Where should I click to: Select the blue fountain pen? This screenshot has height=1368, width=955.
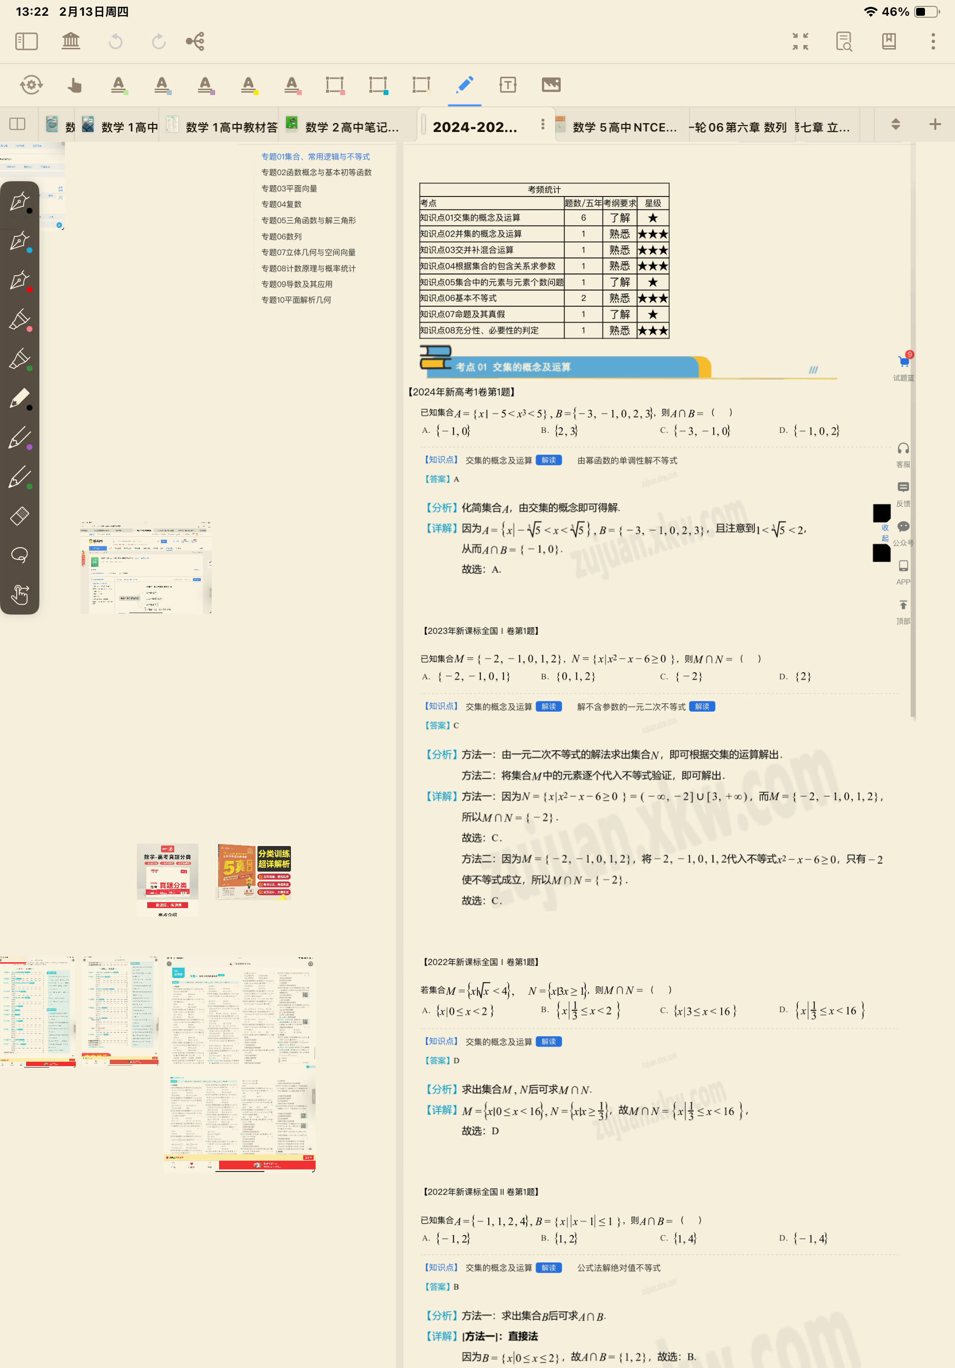click(20, 242)
